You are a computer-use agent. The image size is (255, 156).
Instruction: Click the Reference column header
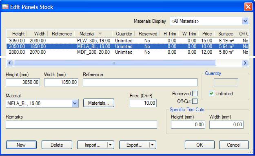click(x=61, y=34)
